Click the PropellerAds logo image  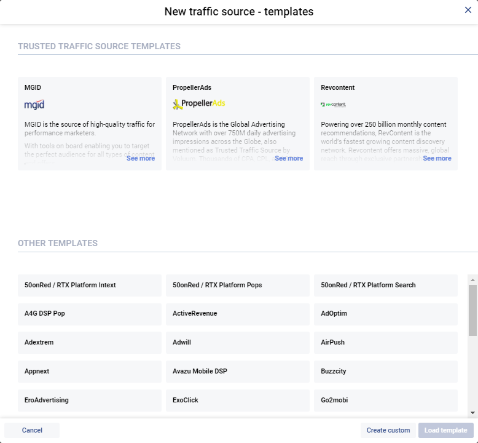199,104
